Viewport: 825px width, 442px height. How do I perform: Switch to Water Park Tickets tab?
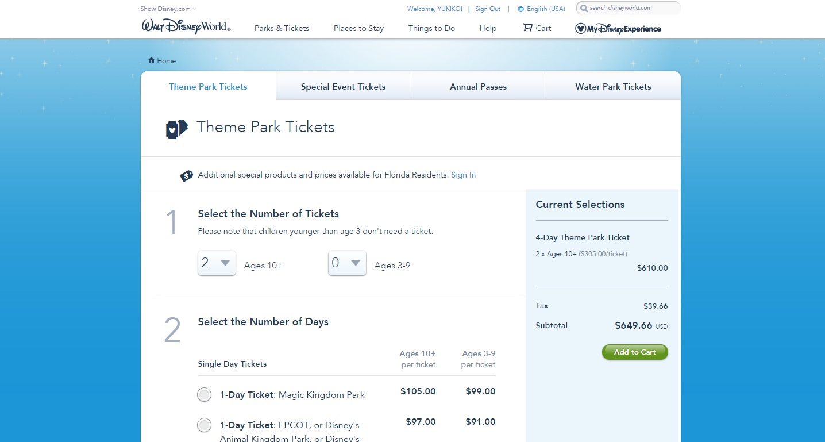point(613,86)
